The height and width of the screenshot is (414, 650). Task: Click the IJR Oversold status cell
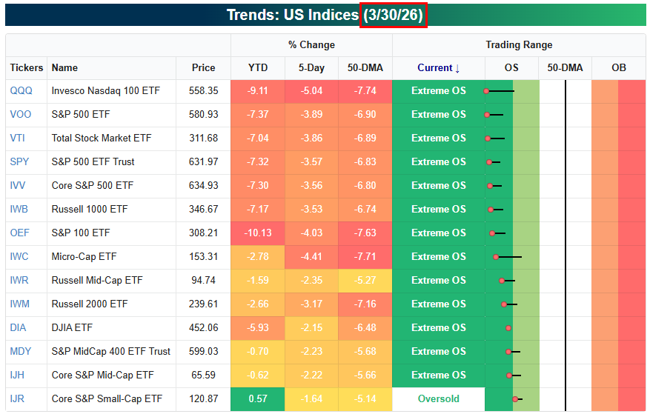point(439,399)
